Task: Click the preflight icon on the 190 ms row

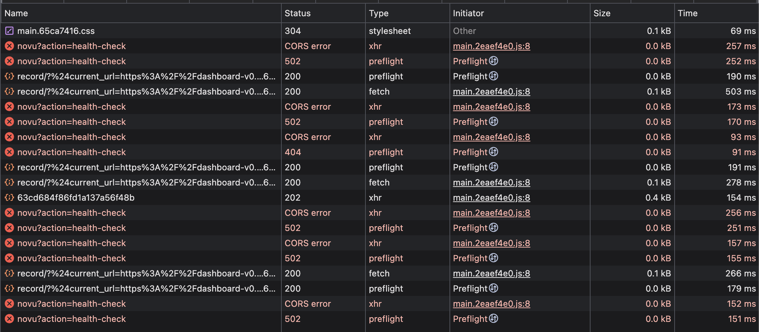Action: [493, 76]
